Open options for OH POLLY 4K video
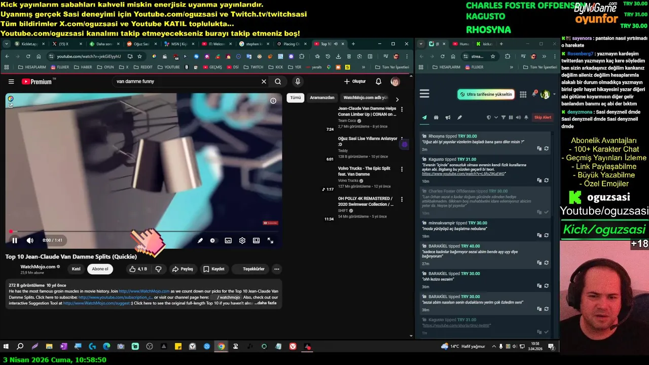 point(402,199)
